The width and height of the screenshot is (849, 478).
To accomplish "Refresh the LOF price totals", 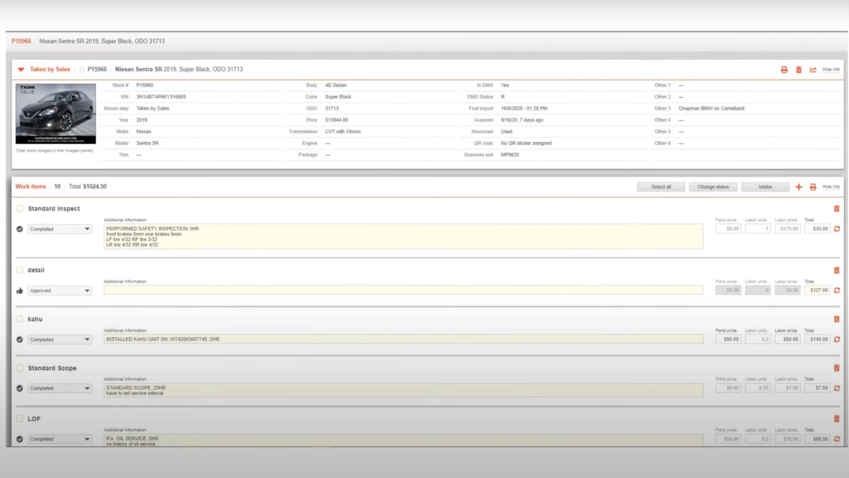I will (837, 439).
